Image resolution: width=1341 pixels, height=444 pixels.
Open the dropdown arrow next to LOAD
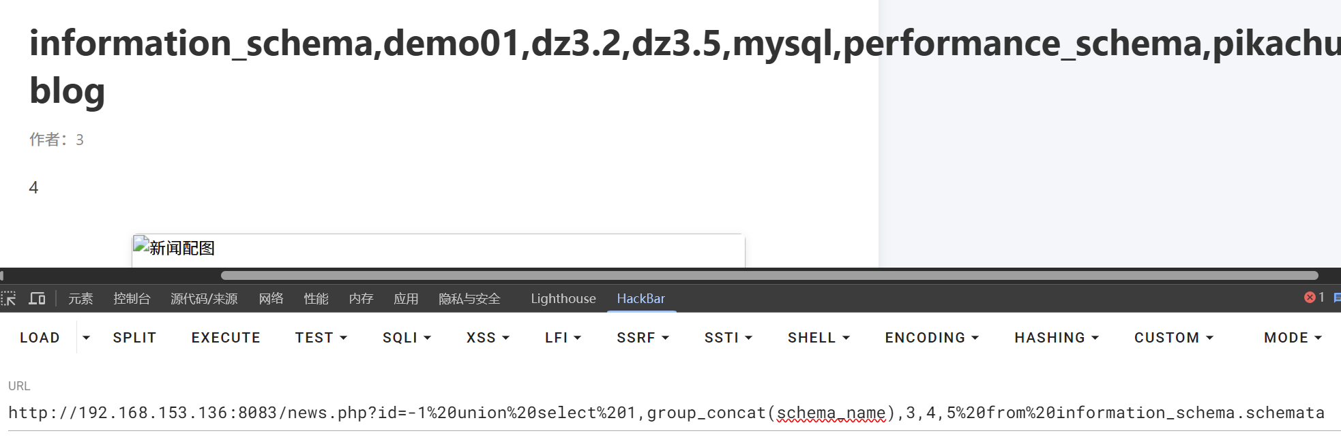click(86, 338)
